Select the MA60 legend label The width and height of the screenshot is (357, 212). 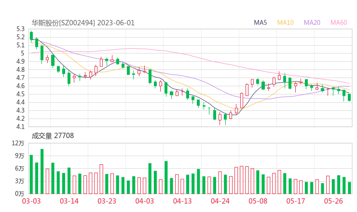(x=339, y=23)
